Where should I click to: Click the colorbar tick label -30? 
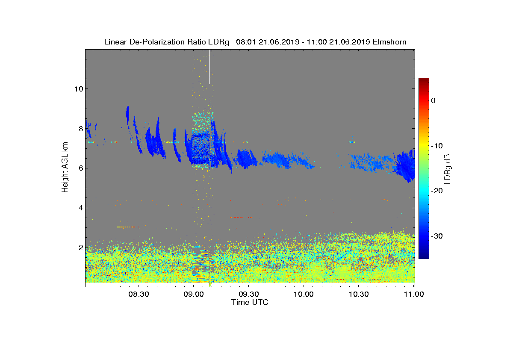pyautogui.click(x=437, y=236)
